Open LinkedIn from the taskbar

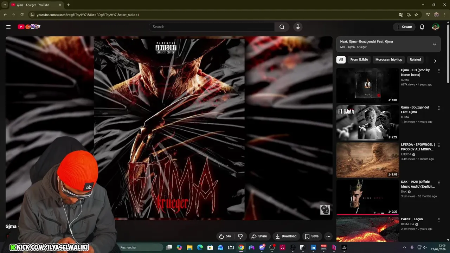coord(313,247)
